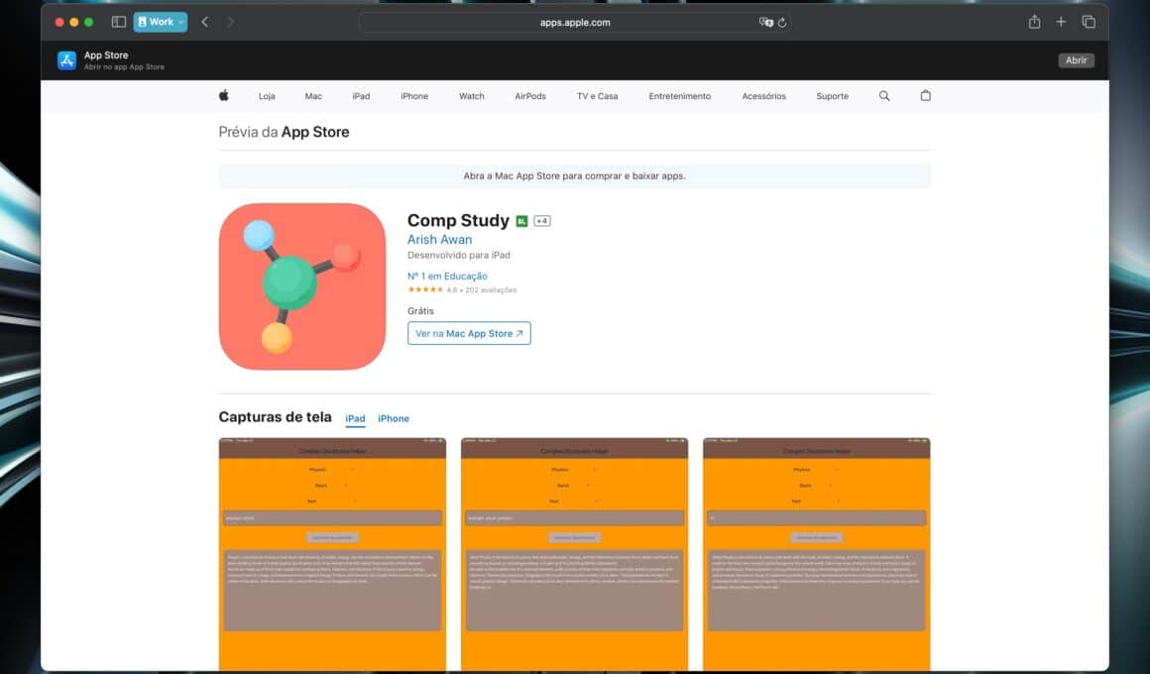Viewport: 1150px width, 674px height.
Task: Open the Loja menu item
Action: pyautogui.click(x=267, y=96)
